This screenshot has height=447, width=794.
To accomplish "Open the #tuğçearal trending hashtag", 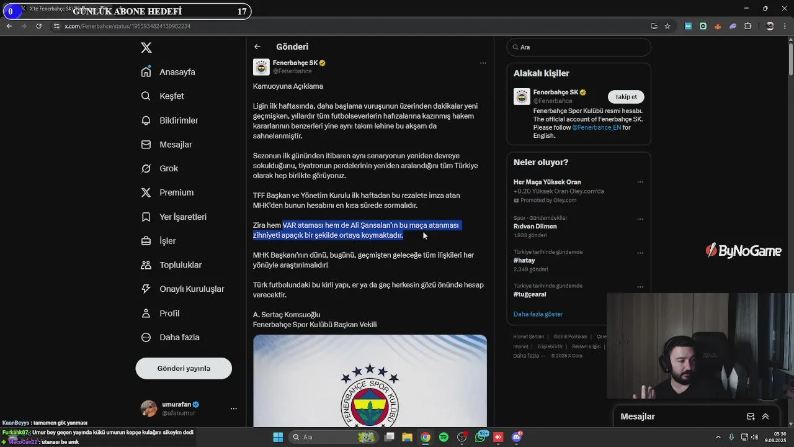I will pos(530,294).
